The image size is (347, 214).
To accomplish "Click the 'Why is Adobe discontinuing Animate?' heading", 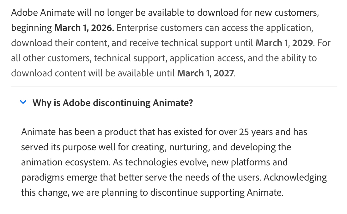I will [113, 103].
